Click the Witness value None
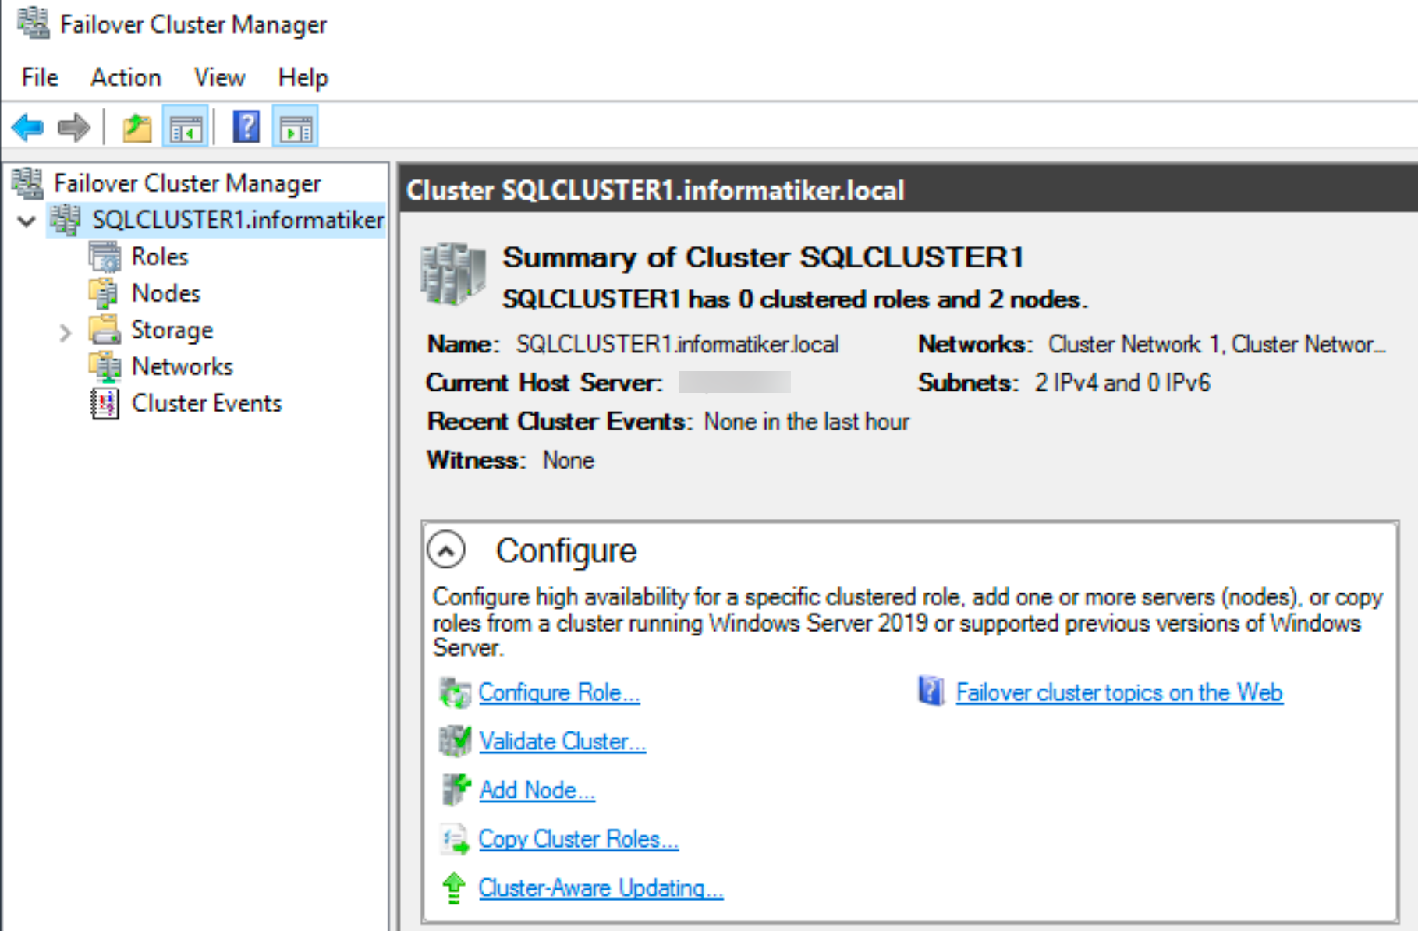 [x=569, y=461]
